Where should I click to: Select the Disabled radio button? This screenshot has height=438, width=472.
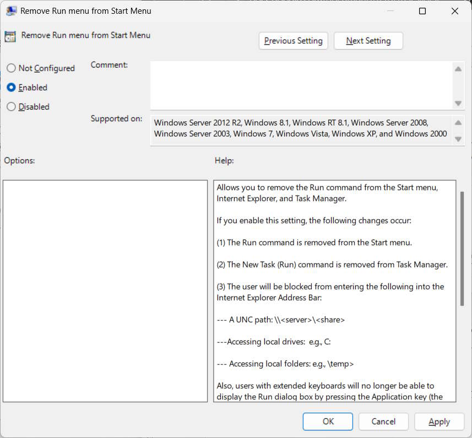[x=11, y=106]
